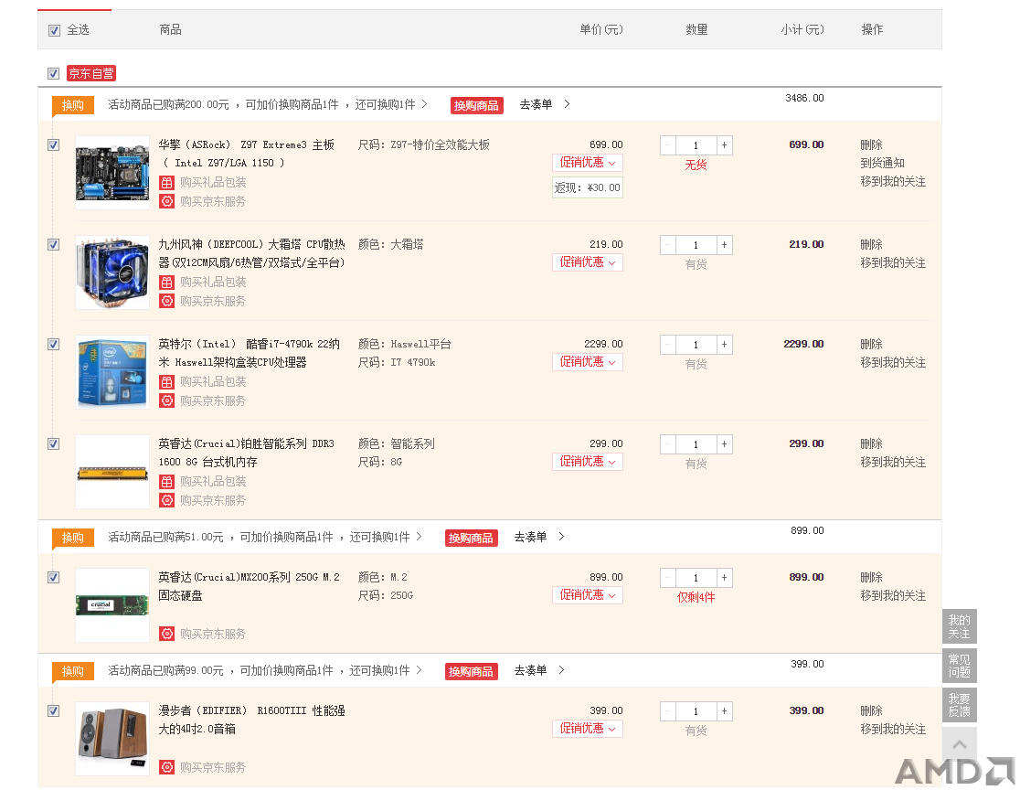Click gift-wrap icon for Crucial DDR3 memory
The height and width of the screenshot is (790, 1020).
[x=167, y=482]
